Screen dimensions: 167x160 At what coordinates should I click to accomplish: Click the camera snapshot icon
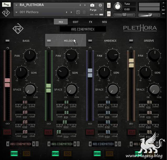92,5
